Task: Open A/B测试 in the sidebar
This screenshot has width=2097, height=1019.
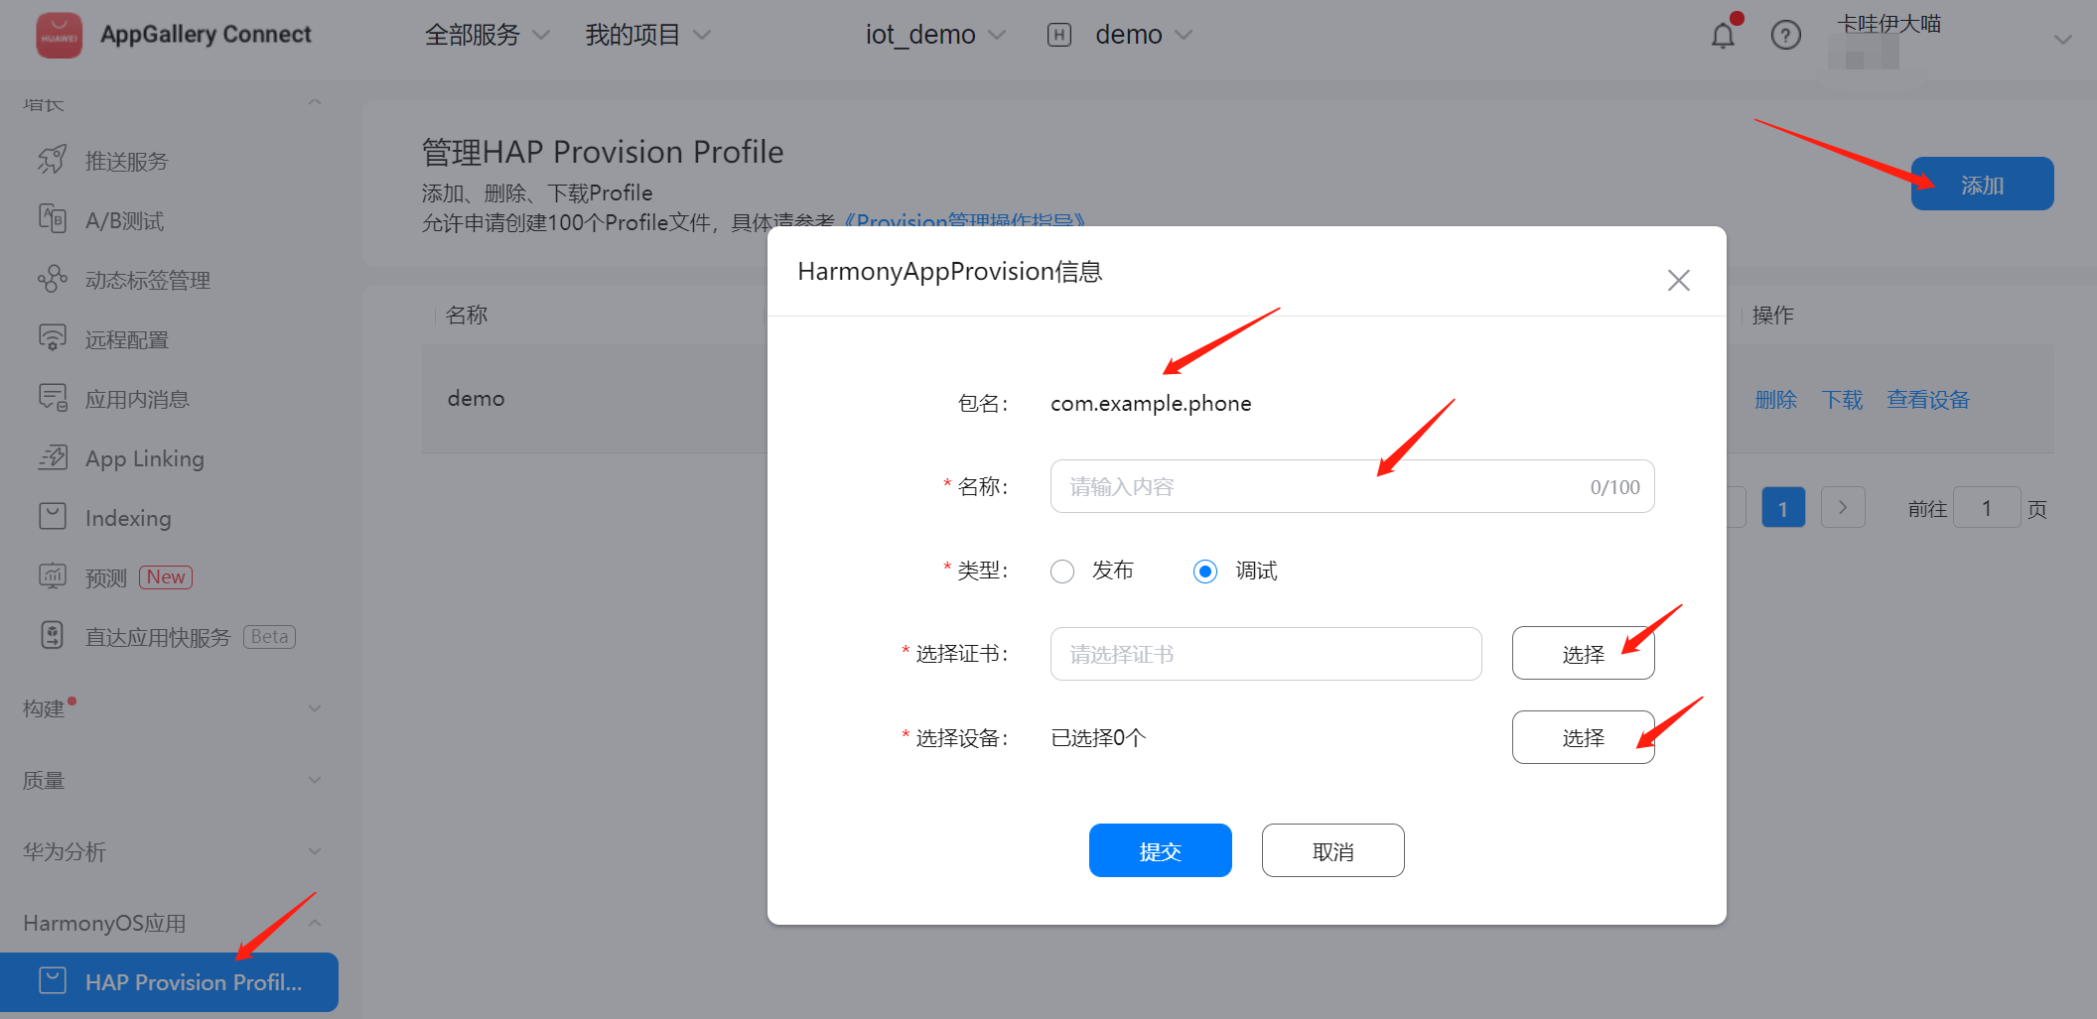Action: [x=124, y=220]
